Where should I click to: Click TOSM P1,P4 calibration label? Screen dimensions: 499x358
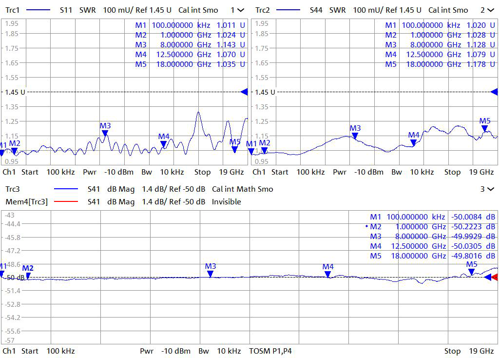tap(270, 351)
